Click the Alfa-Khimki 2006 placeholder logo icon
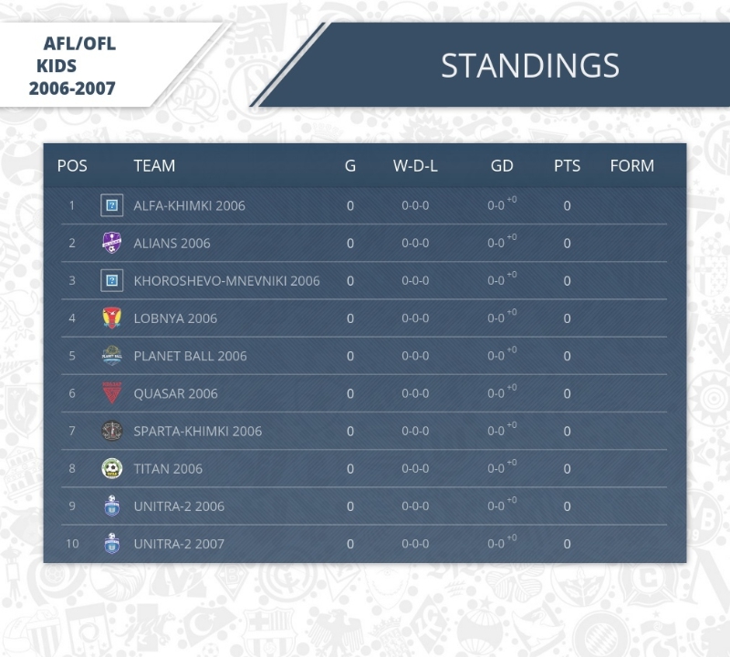The height and width of the screenshot is (657, 730). click(x=111, y=205)
